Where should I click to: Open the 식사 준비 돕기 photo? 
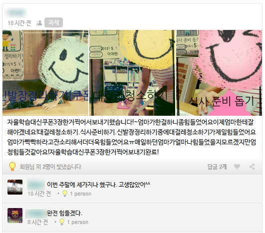tap(219, 73)
